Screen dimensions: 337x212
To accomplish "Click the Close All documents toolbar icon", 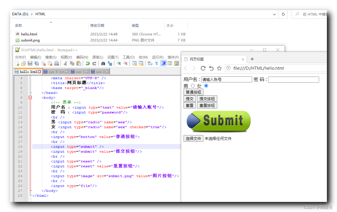I will (50, 63).
